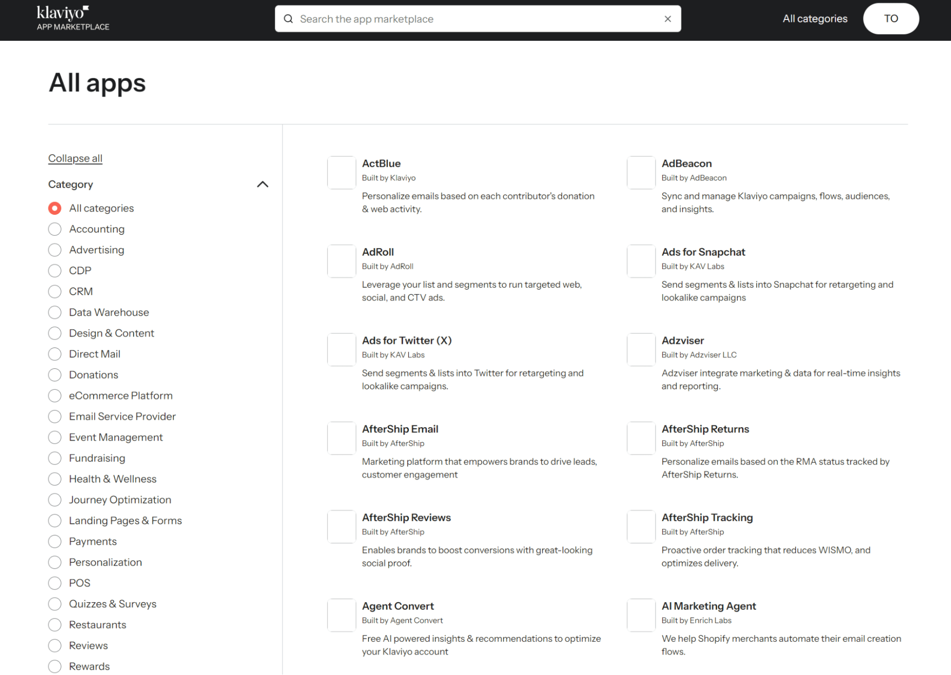Click 'Built by Klaviyo' text
This screenshot has width=951, height=675.
tap(389, 178)
